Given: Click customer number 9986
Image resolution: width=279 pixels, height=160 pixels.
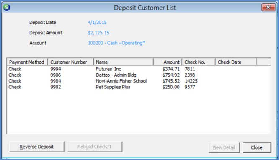Looking at the screenshot, I should pyautogui.click(x=56, y=75).
